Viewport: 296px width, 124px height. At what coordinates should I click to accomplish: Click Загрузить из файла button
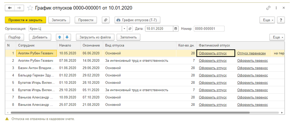(x=95, y=37)
